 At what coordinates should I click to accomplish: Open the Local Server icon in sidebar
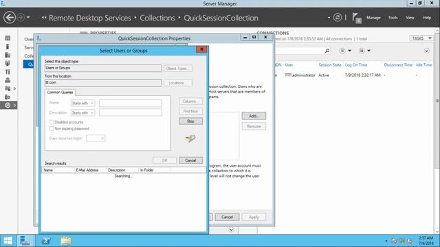[x=8, y=47]
